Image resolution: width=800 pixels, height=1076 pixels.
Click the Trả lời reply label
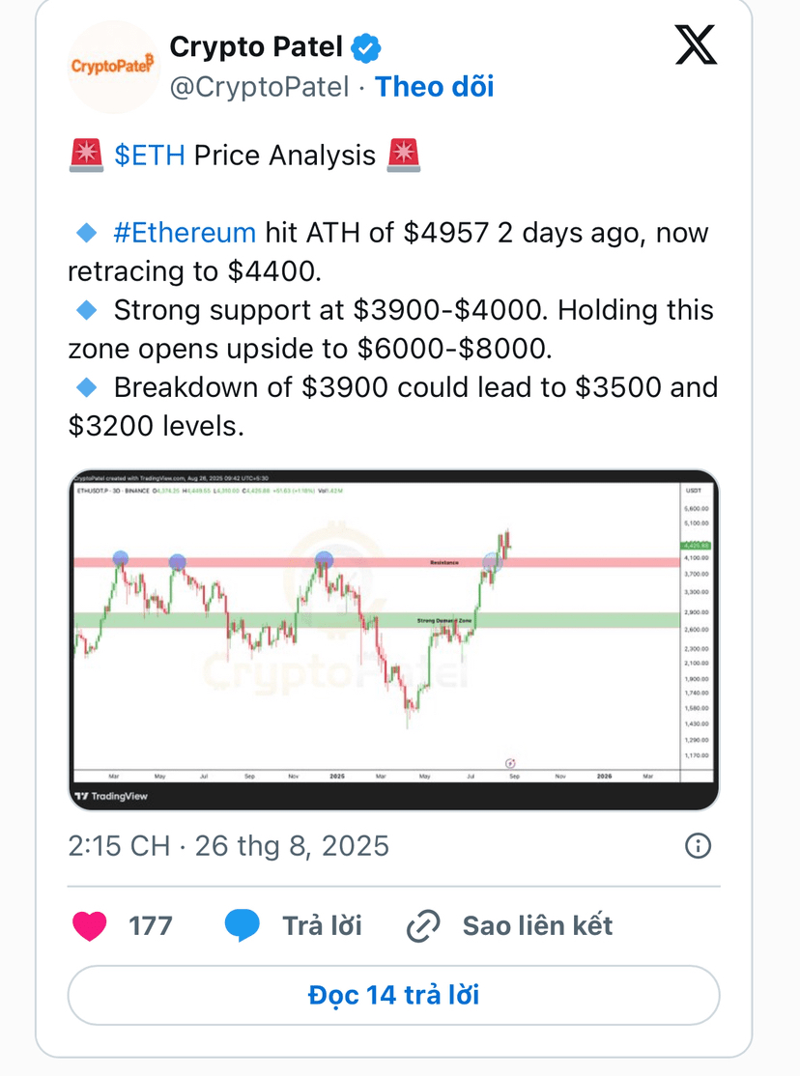tap(322, 925)
